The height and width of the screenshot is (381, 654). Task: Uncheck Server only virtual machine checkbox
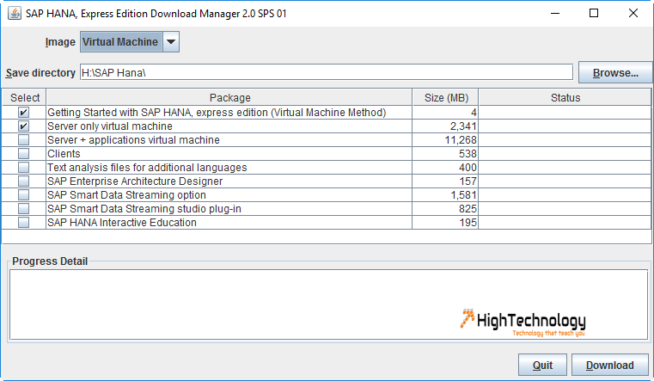click(24, 126)
